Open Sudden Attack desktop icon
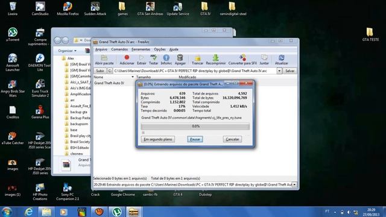Screen dimensions: 386x217 (95, 8)
